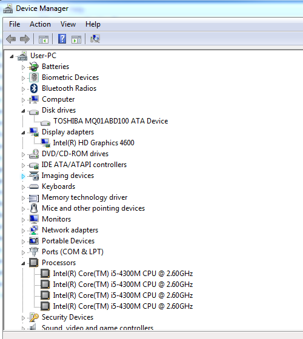Click the Device Manager title bar icon
This screenshot has height=339, width=303.
point(8,8)
